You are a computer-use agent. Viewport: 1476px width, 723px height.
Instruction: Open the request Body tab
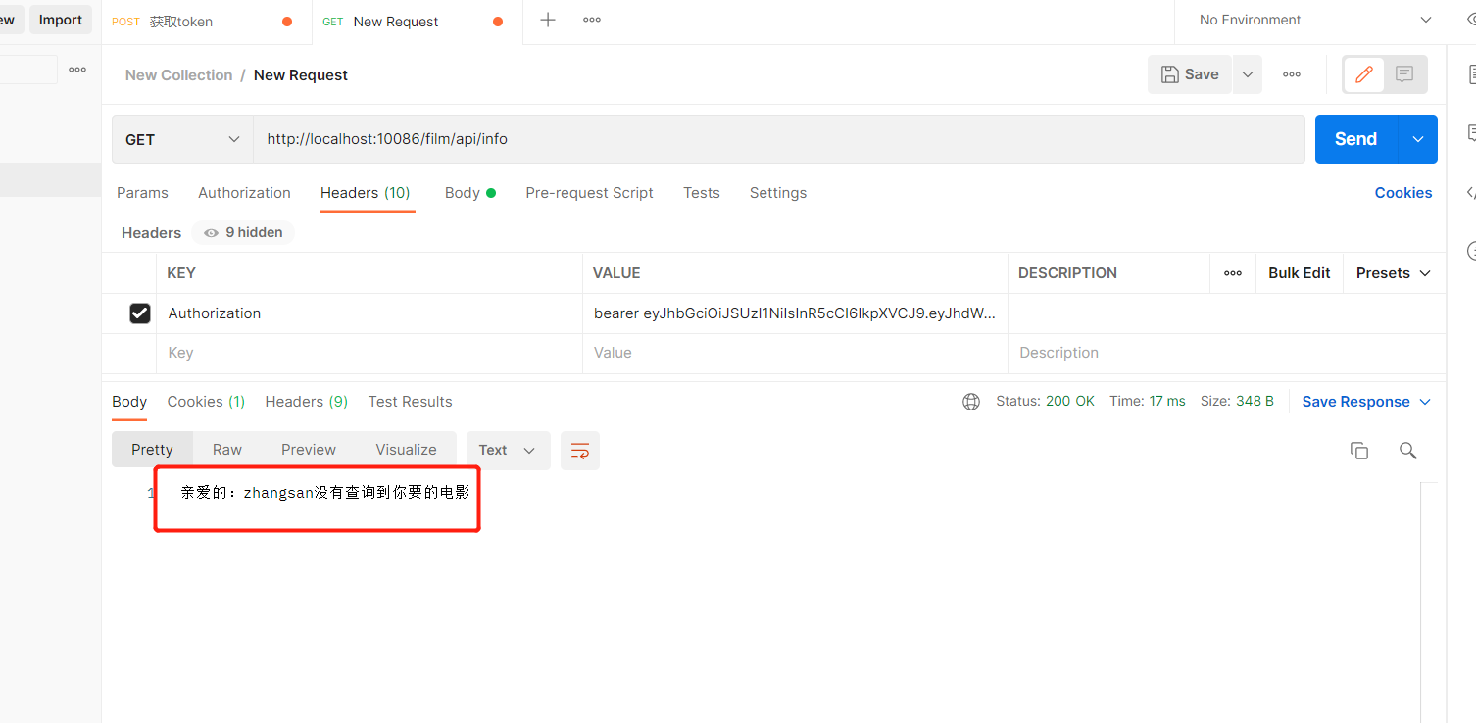[470, 193]
